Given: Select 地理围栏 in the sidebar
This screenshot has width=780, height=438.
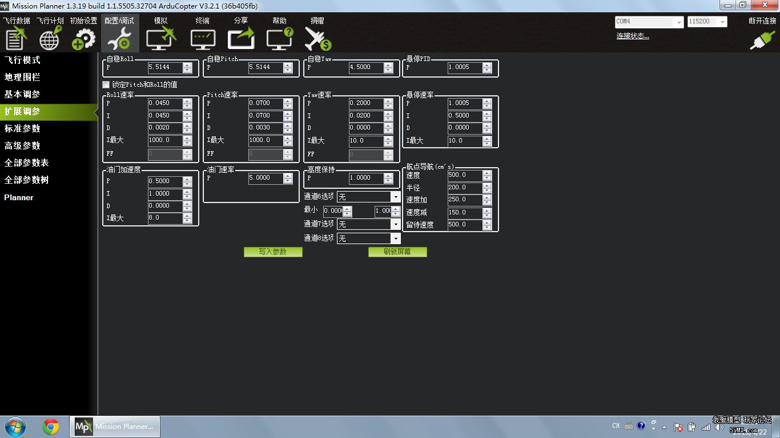Looking at the screenshot, I should tap(23, 77).
